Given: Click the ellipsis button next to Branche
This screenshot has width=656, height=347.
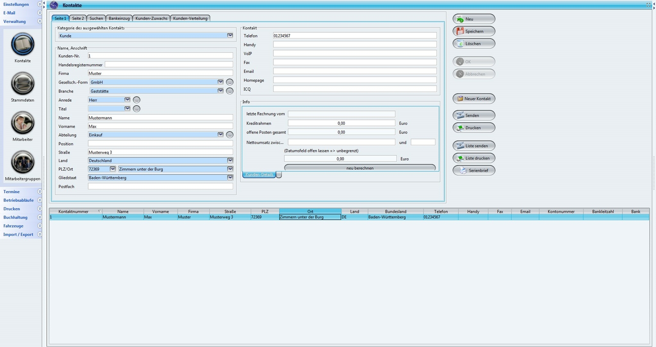Looking at the screenshot, I should pyautogui.click(x=230, y=91).
